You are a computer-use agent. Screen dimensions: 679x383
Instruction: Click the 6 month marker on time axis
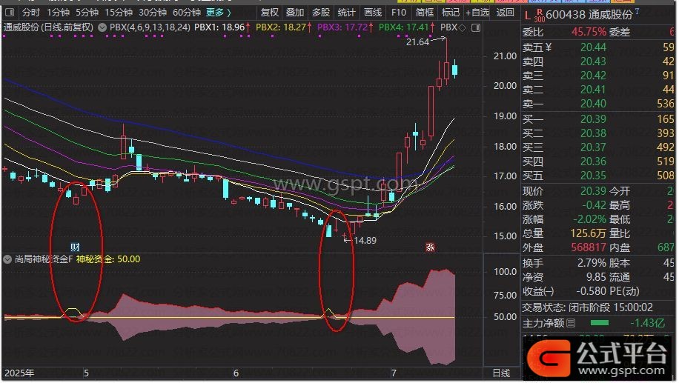tap(236, 373)
